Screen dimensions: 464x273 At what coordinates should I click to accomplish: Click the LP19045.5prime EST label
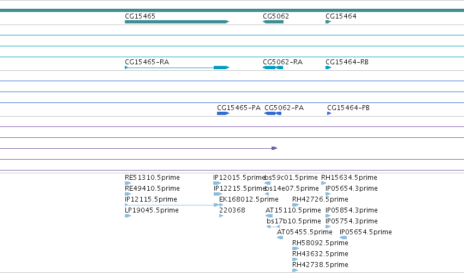152,210
